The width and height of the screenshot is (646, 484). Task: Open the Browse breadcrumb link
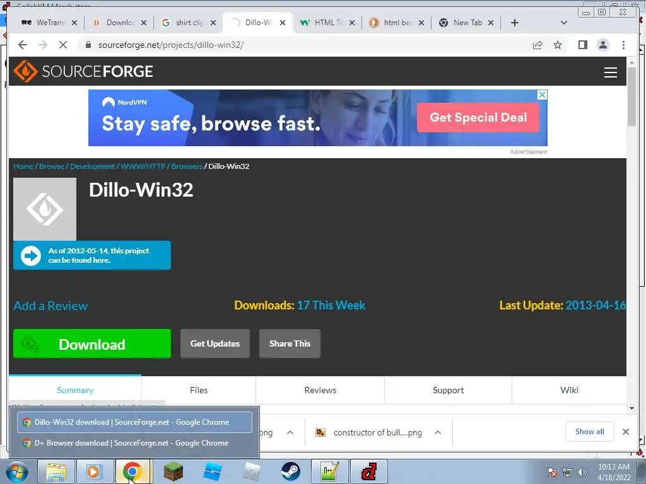(x=52, y=166)
